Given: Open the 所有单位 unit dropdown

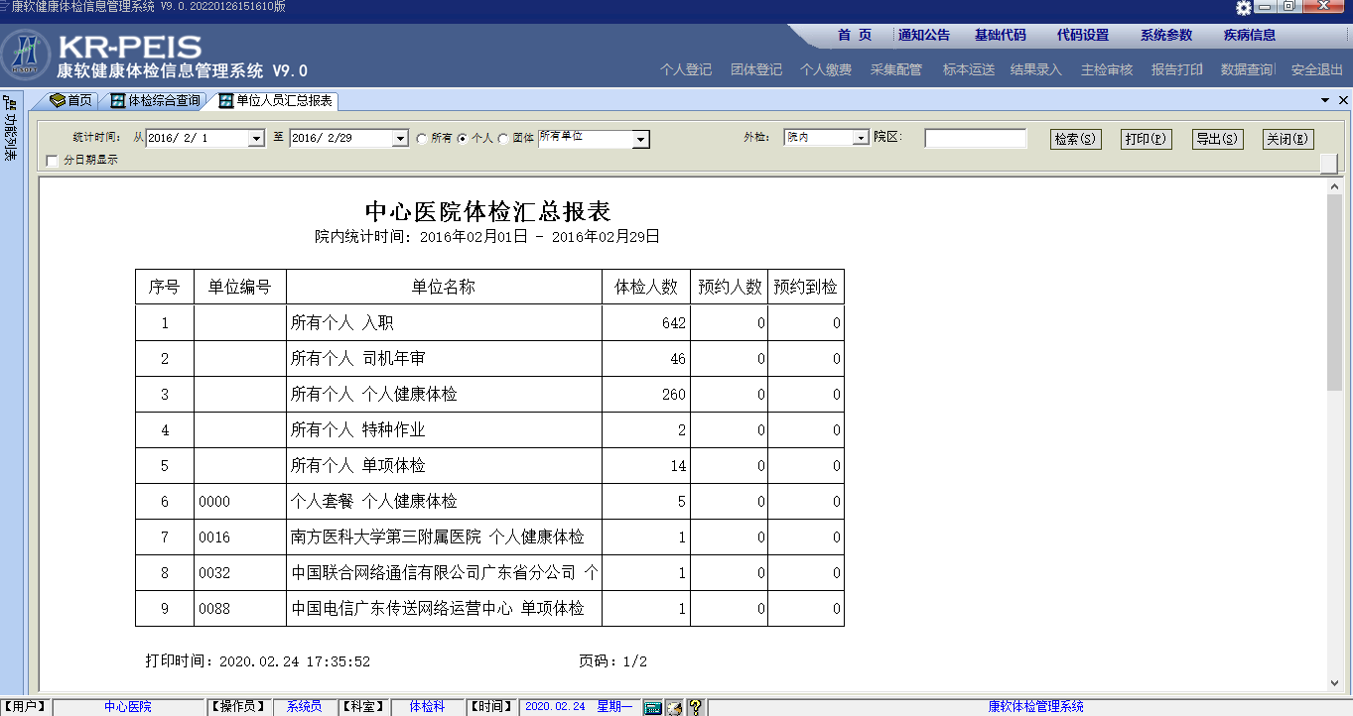Looking at the screenshot, I should pos(640,140).
